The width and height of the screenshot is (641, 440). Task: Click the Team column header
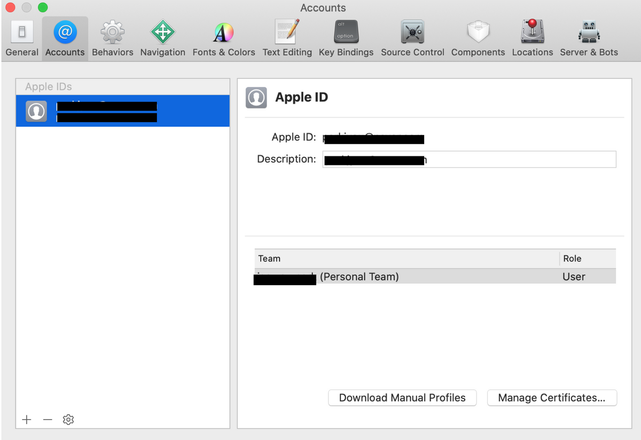pyautogui.click(x=407, y=258)
